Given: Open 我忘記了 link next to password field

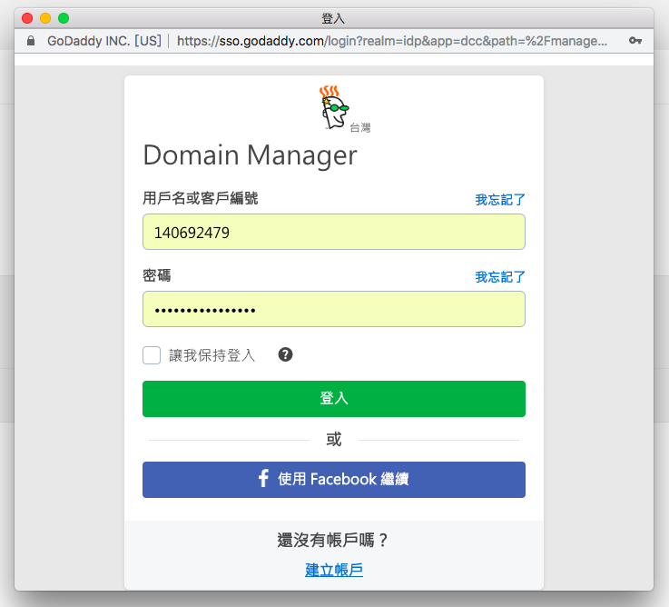Looking at the screenshot, I should coord(500,277).
